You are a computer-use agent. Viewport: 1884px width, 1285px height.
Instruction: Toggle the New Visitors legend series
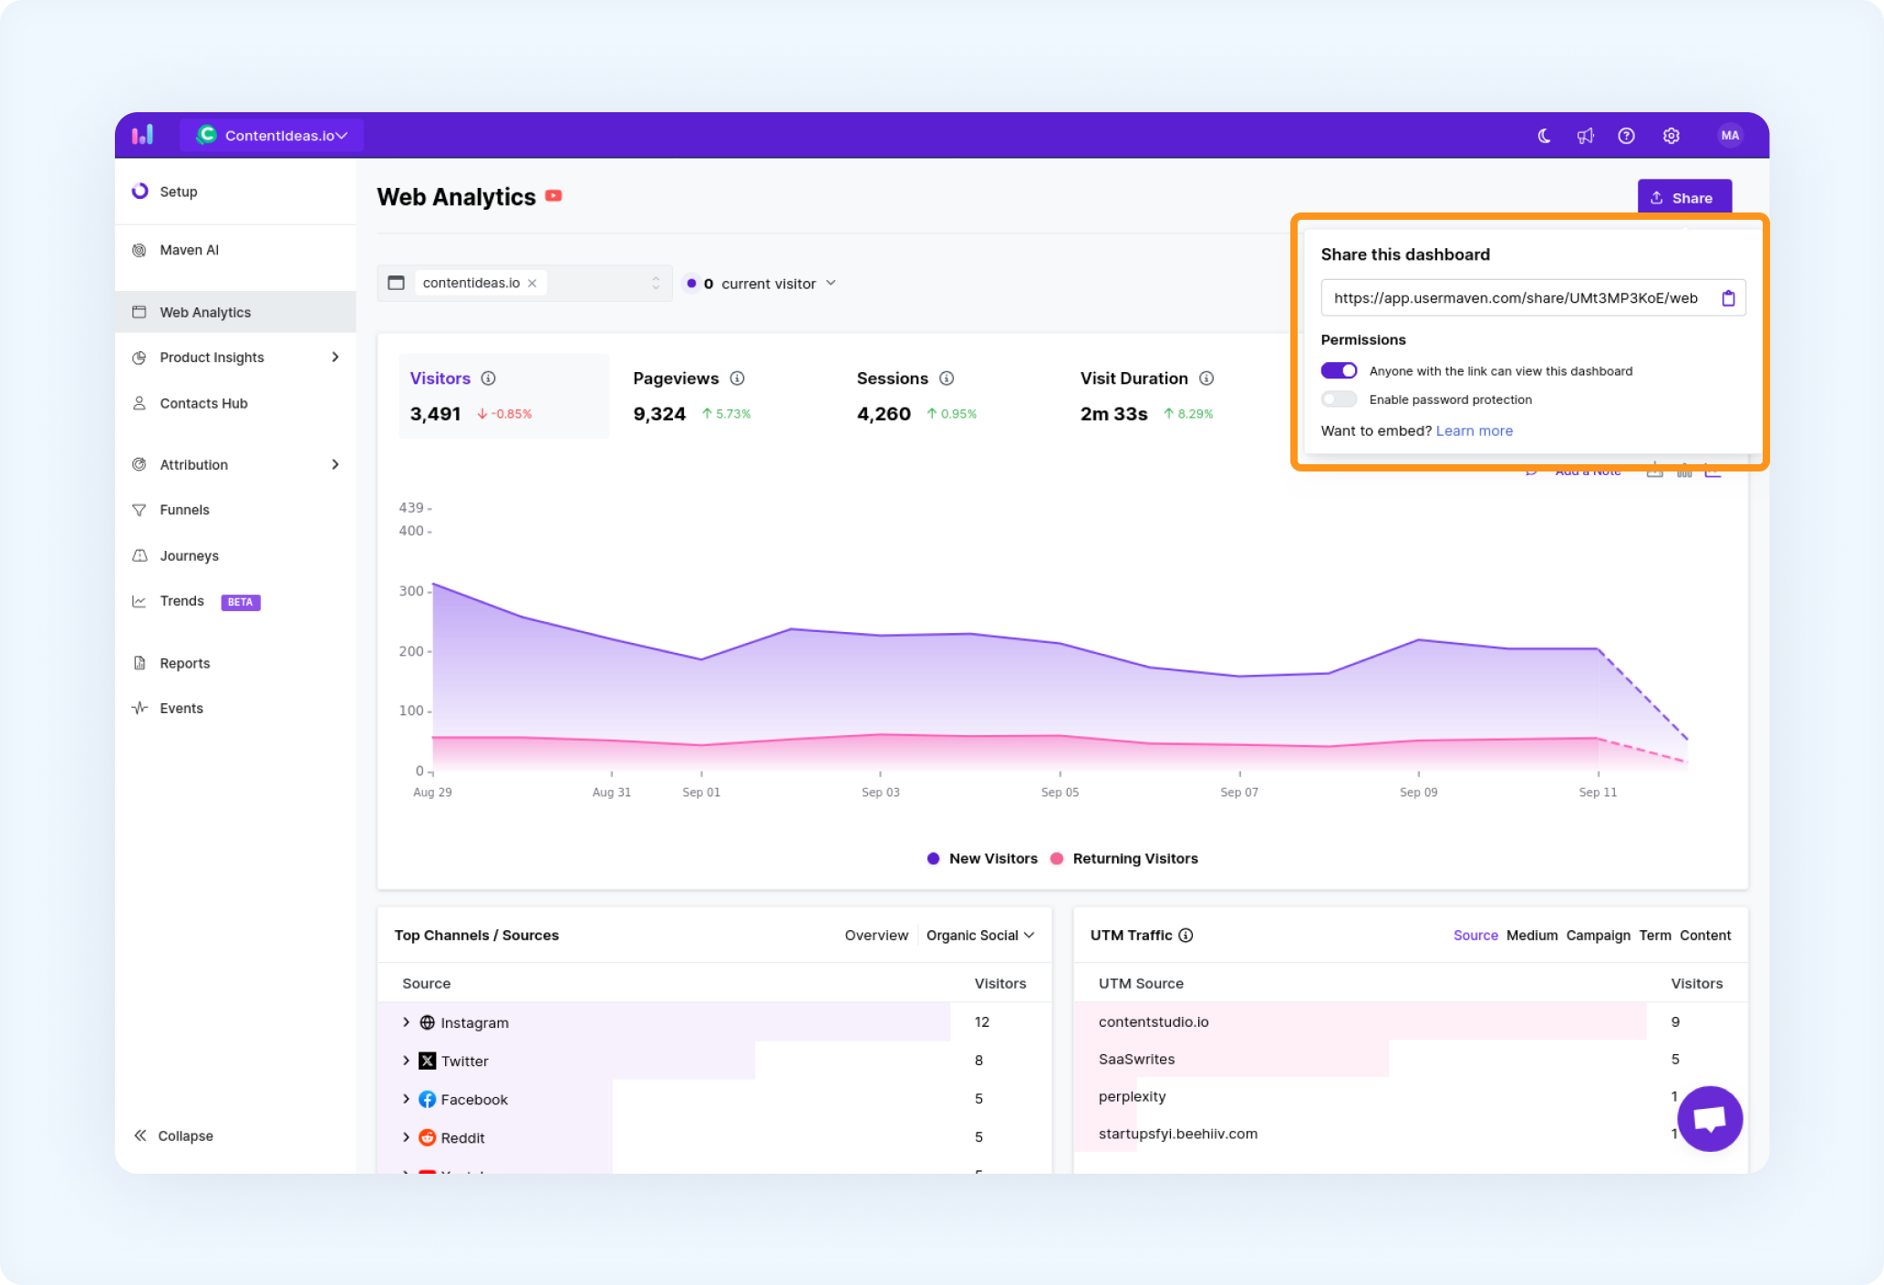pyautogui.click(x=982, y=858)
